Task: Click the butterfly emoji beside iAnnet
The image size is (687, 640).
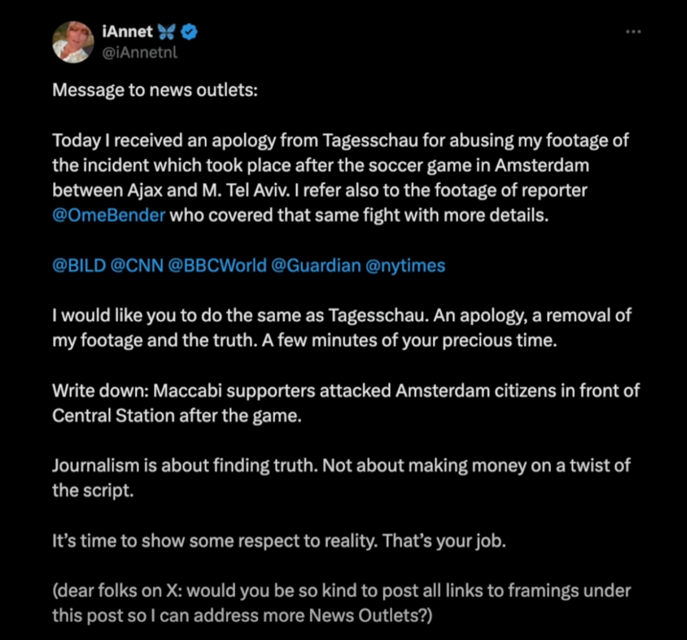Action: 166,32
